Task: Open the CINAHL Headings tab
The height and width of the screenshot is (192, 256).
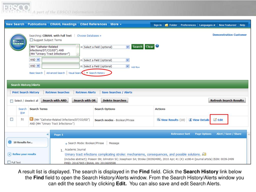Action: 63,24
